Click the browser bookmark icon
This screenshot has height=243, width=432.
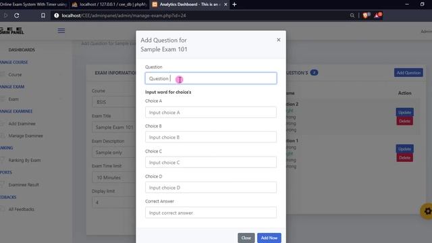click(43, 16)
